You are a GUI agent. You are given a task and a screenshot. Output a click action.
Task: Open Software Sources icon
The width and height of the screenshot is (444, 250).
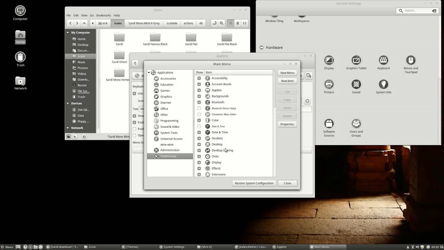[x=329, y=124]
